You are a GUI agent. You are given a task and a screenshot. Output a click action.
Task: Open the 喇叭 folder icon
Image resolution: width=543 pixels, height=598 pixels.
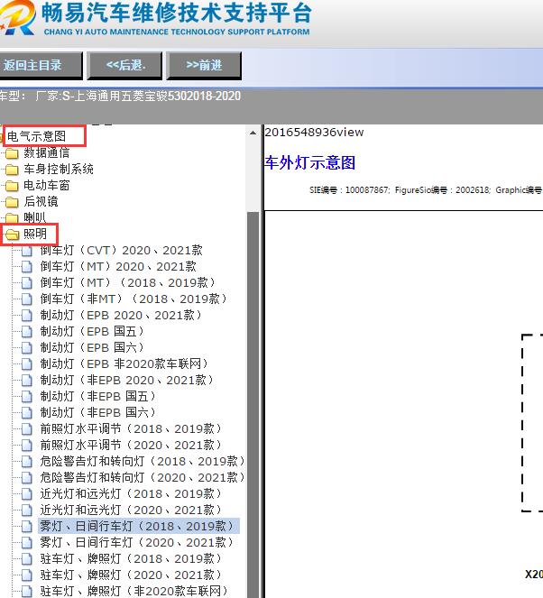point(12,218)
